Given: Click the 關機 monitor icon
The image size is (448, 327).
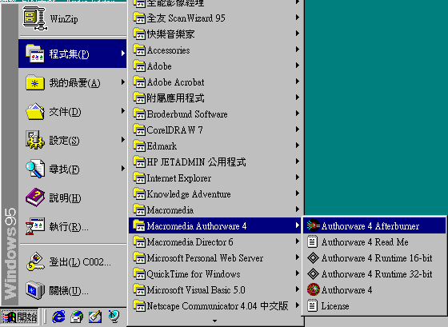Looking at the screenshot, I should [x=35, y=290].
